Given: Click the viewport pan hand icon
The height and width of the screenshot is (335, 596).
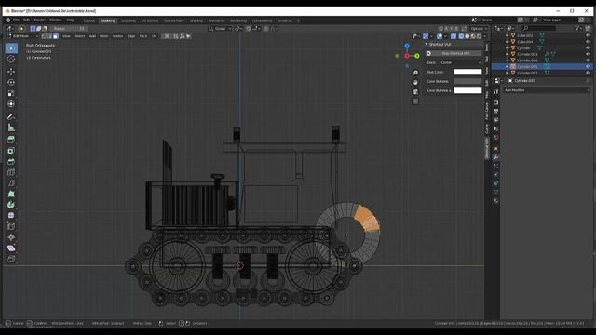Looking at the screenshot, I should click(415, 82).
